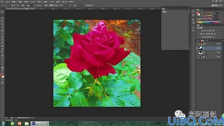This screenshot has width=224, height=126.
Task: Select the Crop tool
Action: [x=2, y=24]
